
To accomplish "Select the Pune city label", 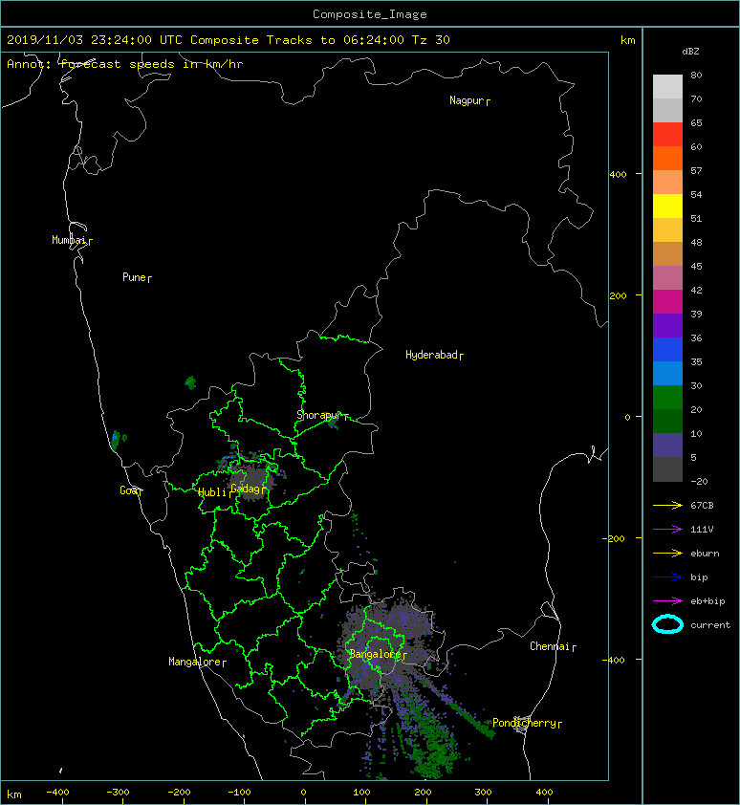I will tap(137, 277).
